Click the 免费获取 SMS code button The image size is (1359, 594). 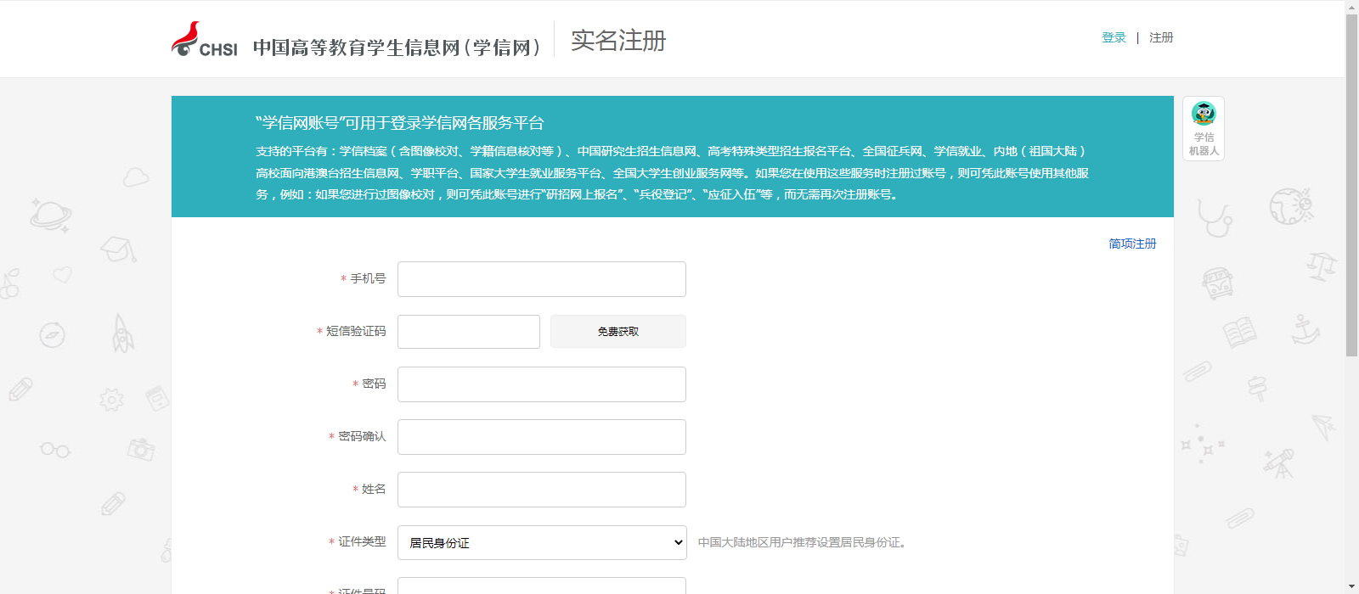(x=618, y=332)
